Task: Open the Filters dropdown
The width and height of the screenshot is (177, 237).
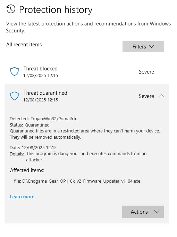Action: 143,47
